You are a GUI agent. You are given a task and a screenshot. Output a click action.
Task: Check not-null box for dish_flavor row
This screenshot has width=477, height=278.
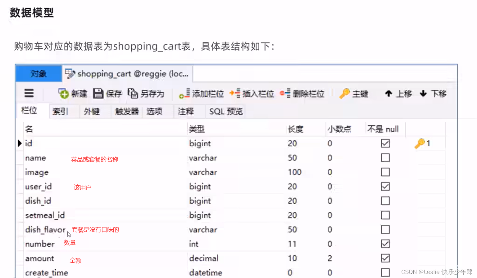[x=385, y=230]
